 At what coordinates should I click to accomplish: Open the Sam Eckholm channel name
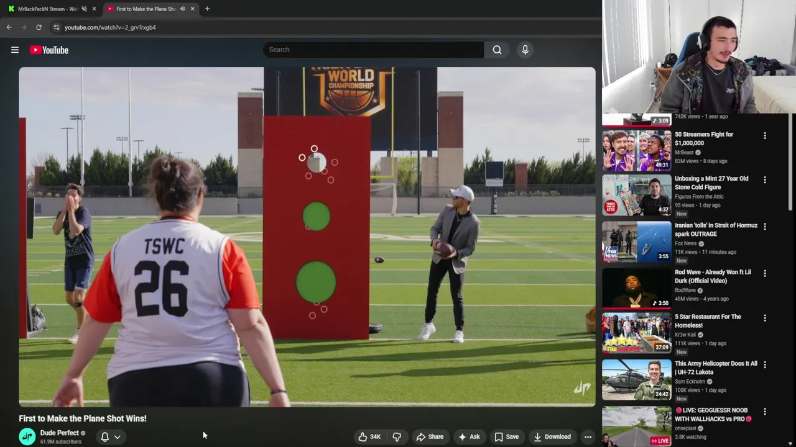(x=690, y=381)
